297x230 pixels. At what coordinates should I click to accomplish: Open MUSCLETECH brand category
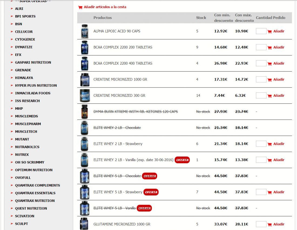[26, 132]
